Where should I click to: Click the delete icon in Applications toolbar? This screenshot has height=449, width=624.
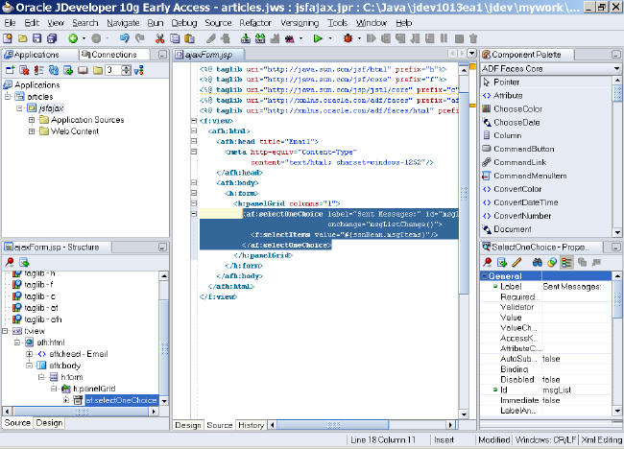tap(24, 70)
